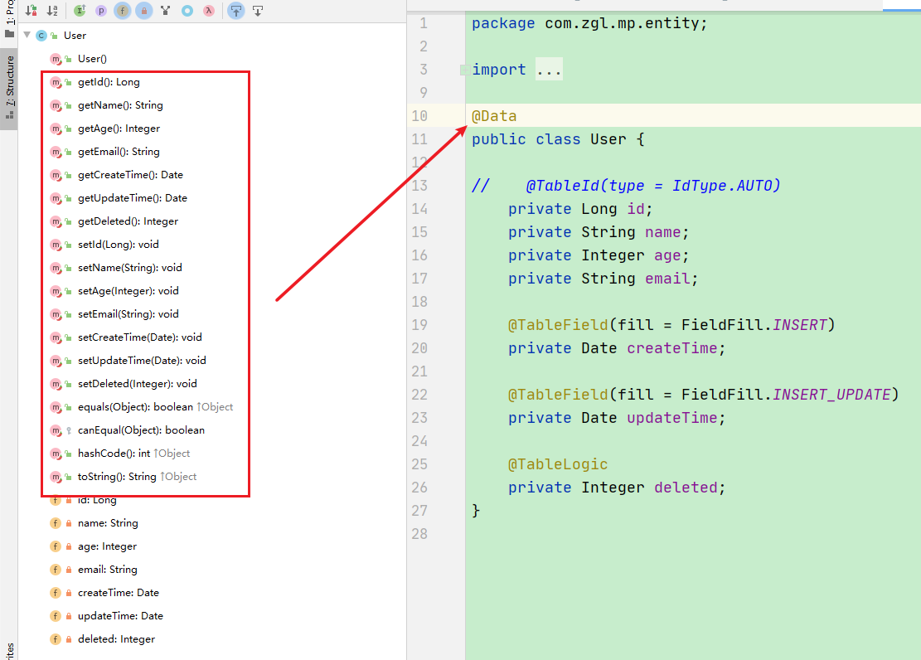The width and height of the screenshot is (921, 660).
Task: Select the User root node label
Action: pos(75,36)
